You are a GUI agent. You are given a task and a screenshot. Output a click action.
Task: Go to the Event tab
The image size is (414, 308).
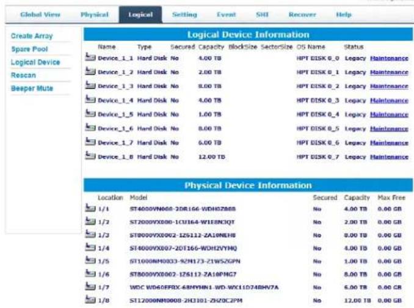[x=227, y=15]
